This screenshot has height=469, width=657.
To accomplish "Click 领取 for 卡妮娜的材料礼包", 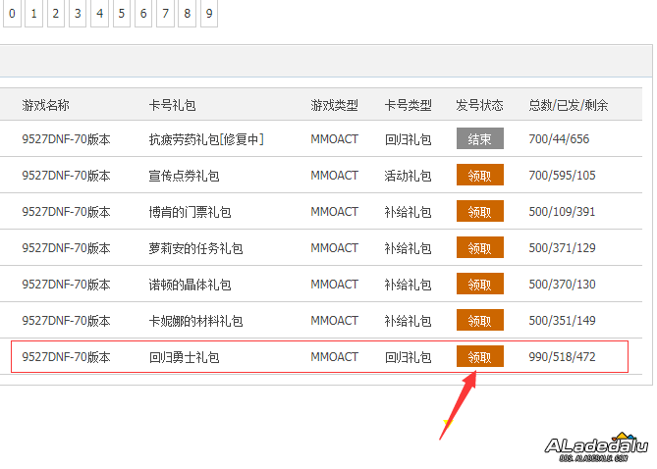I will pyautogui.click(x=479, y=321).
